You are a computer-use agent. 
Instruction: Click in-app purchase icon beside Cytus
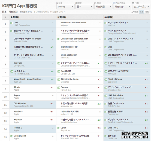59,128
